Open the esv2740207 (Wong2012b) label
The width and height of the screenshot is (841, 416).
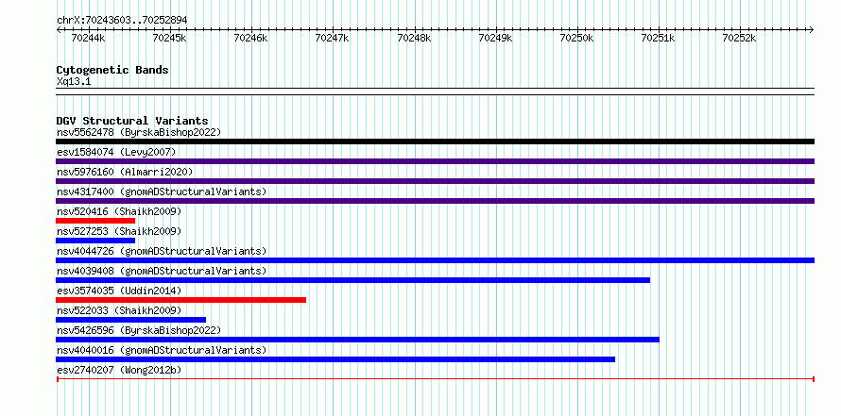point(119,370)
